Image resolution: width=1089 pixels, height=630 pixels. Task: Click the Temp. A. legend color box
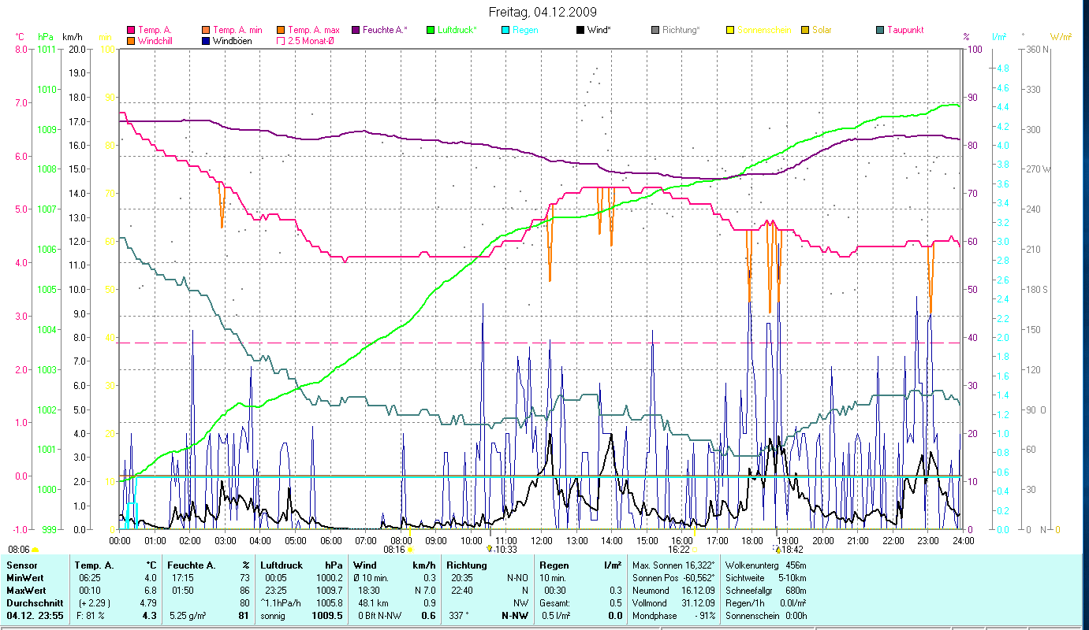coord(131,31)
